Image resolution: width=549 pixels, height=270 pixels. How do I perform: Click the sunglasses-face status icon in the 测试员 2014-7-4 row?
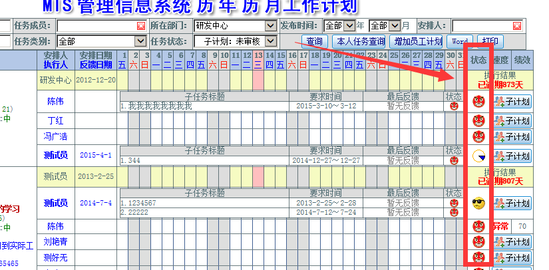pyautogui.click(x=478, y=203)
